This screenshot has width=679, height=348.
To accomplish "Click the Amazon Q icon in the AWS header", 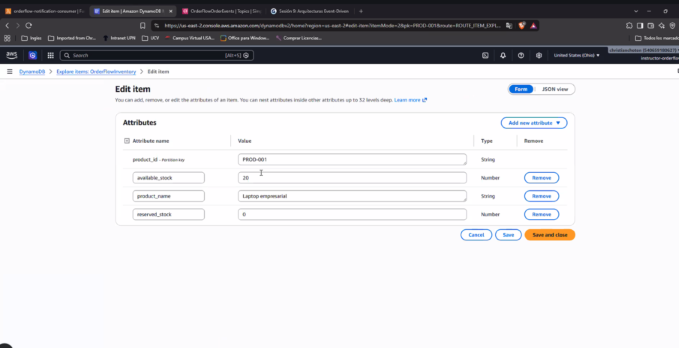I will click(33, 55).
